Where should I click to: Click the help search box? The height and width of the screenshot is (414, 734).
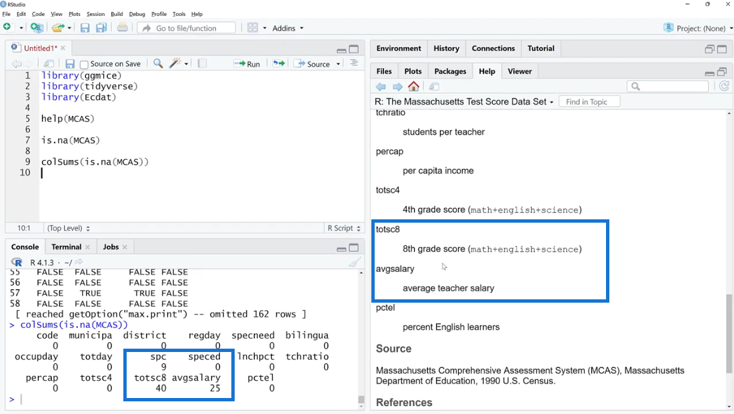tap(667, 86)
